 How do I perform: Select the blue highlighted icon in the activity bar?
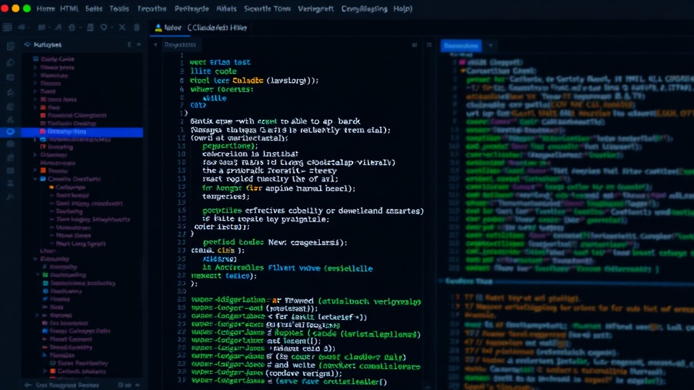point(10,131)
